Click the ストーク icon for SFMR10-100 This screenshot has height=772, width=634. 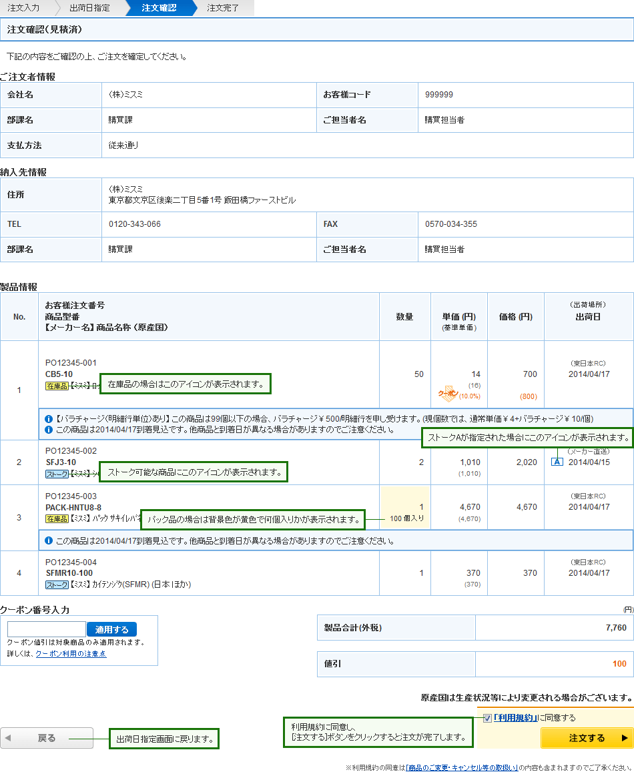pyautogui.click(x=57, y=585)
